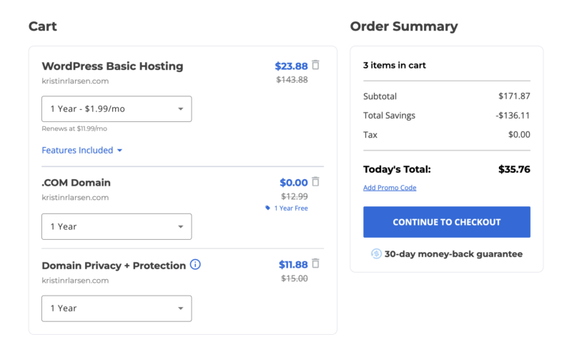Screen dimensions: 572x342
Task: Click the WordPress Basic Hosting title
Action: click(x=112, y=66)
